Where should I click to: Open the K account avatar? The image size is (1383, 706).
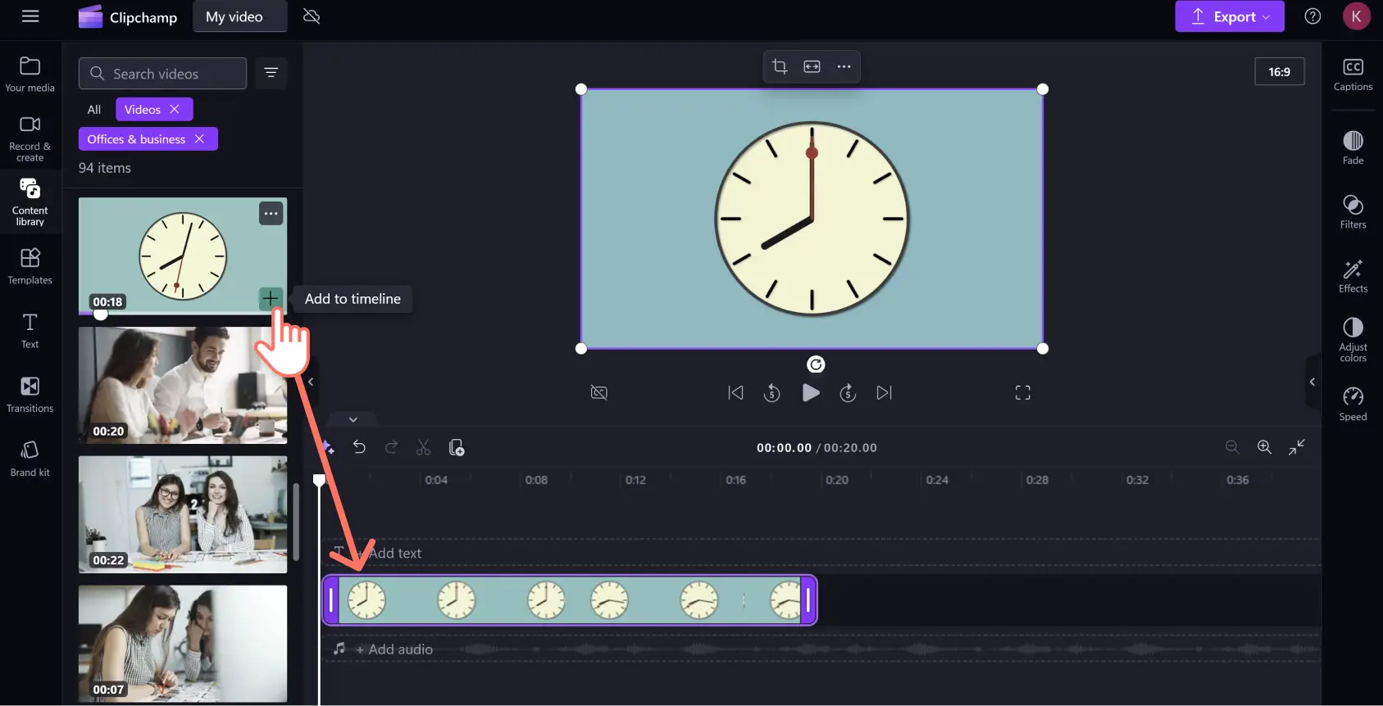(1356, 16)
